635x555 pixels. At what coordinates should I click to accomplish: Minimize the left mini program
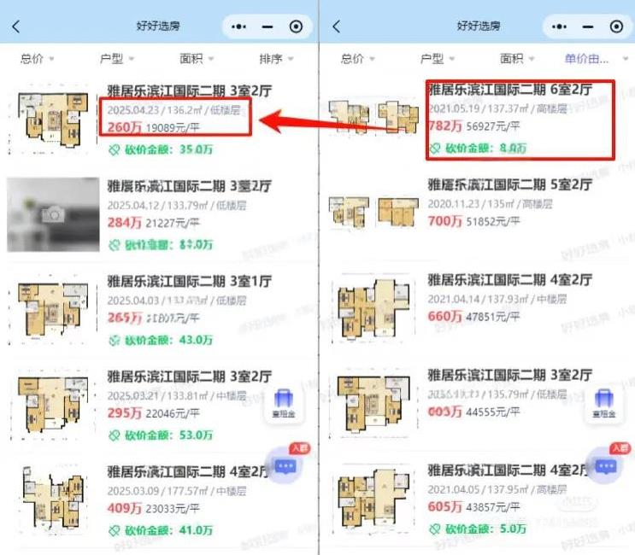coord(268,27)
